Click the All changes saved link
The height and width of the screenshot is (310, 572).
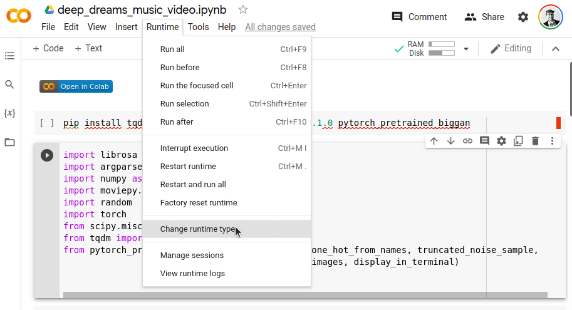point(280,27)
